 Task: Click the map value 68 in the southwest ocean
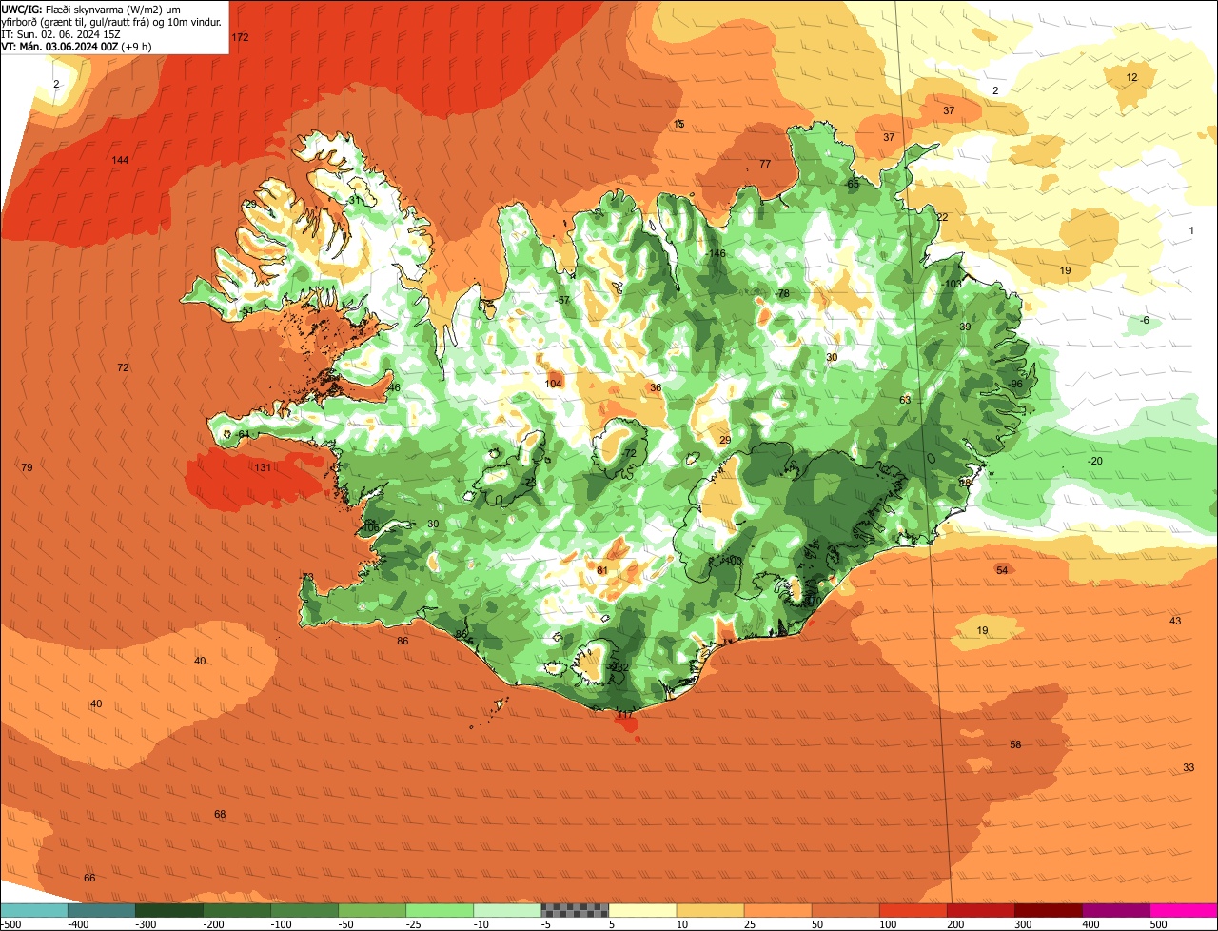click(220, 814)
